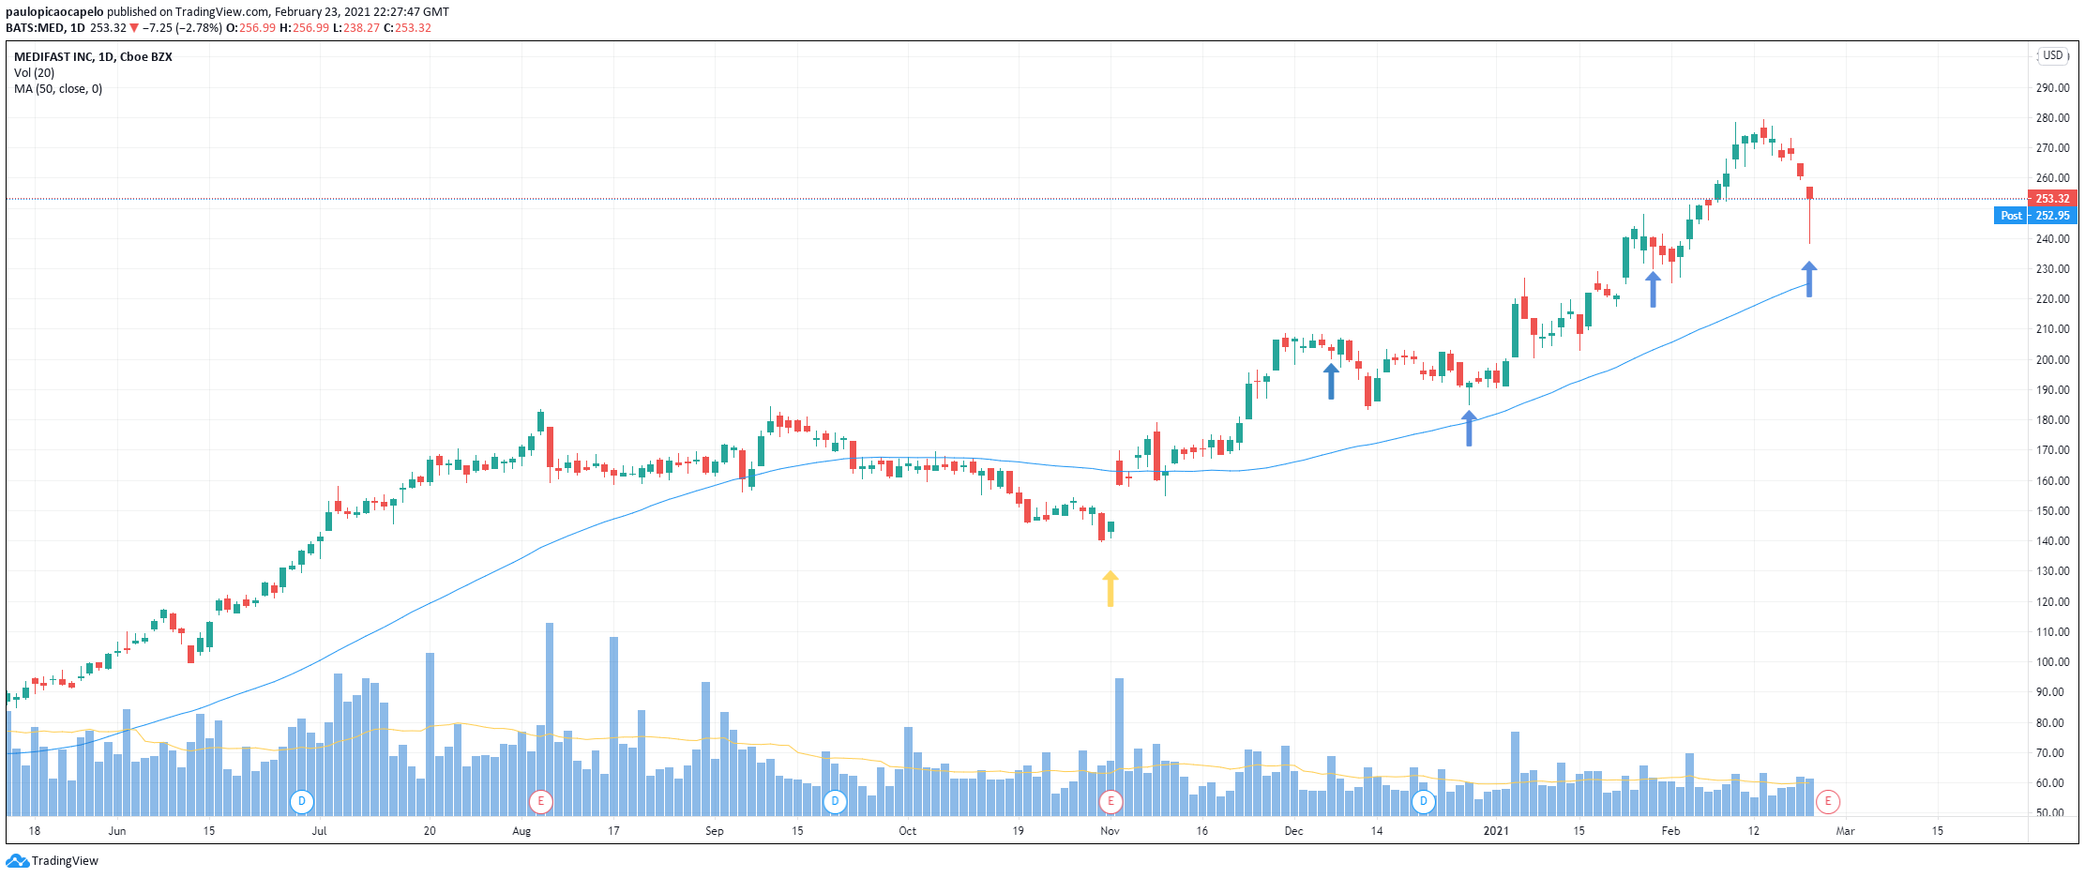
Task: Click the 290.00 price axis label
Action: 2052,88
